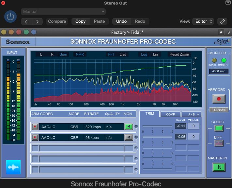The height and width of the screenshot is (188, 232).
Task: Click the red preset slot circle
Action: pos(19,32)
